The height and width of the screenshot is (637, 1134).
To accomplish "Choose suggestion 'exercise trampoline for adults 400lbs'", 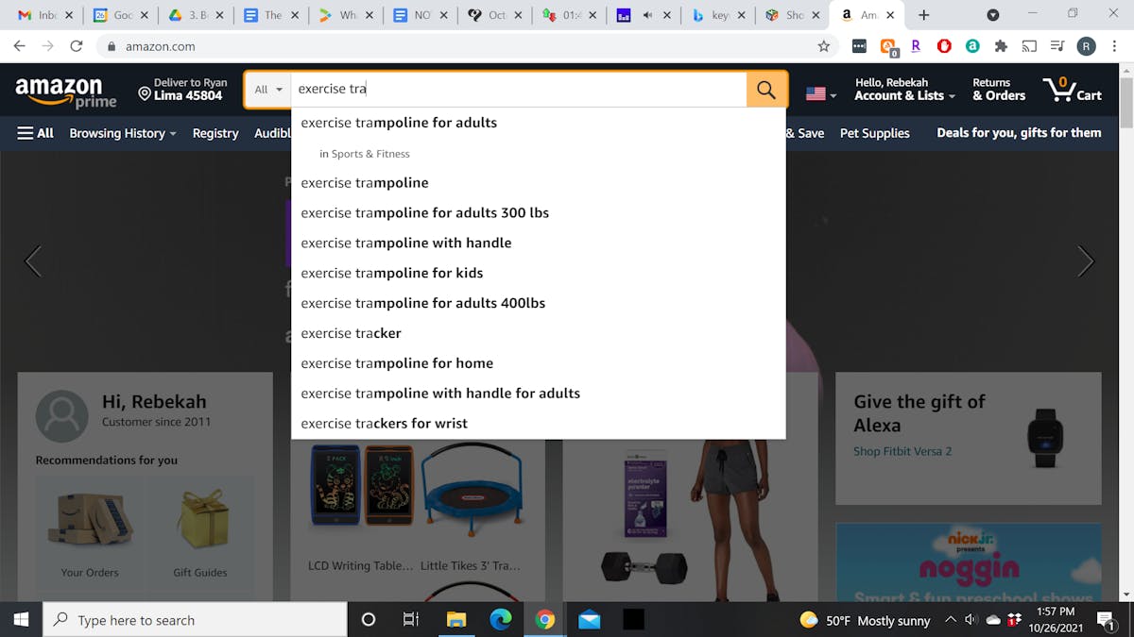I will pyautogui.click(x=538, y=303).
